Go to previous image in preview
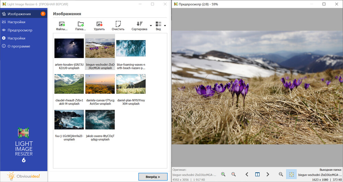The width and height of the screenshot is (343, 182). pos(247,174)
